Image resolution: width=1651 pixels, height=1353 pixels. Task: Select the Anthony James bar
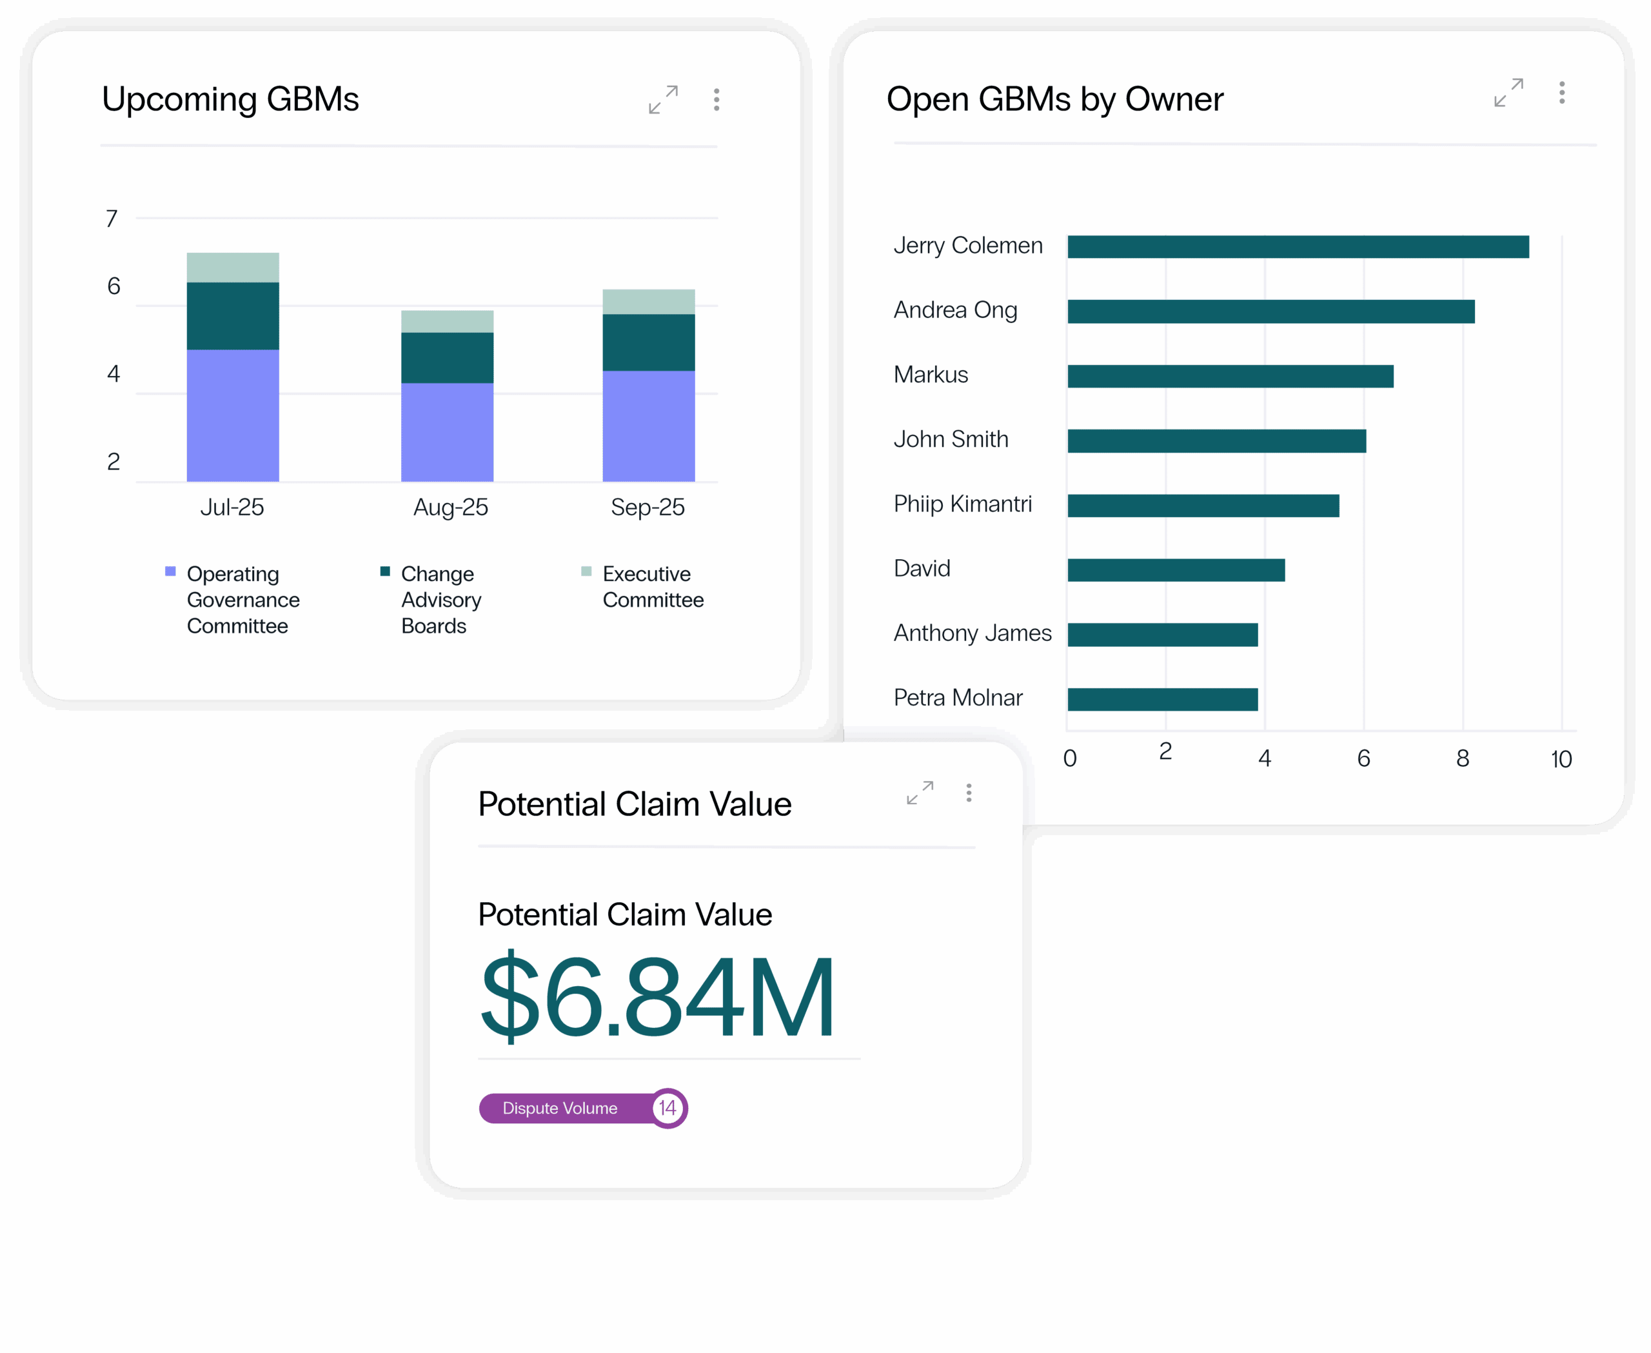click(1163, 635)
